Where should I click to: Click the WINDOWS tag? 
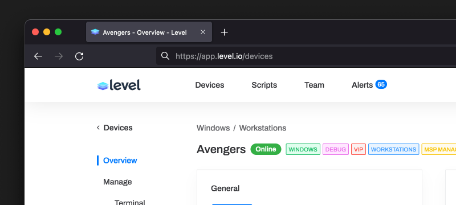[303, 149]
